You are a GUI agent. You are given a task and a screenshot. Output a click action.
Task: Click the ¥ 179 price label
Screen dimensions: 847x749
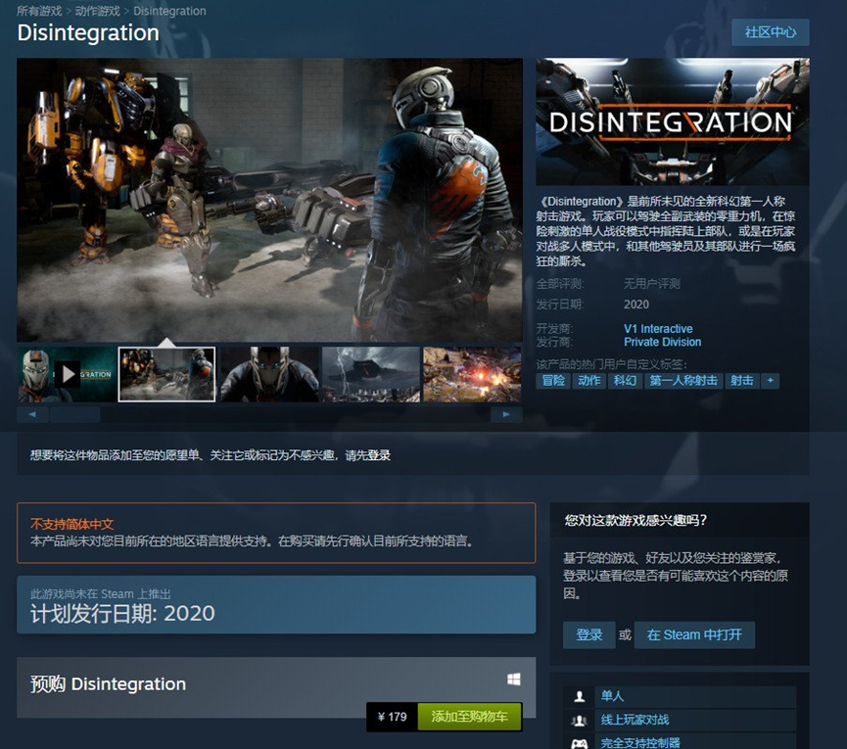pos(393,717)
